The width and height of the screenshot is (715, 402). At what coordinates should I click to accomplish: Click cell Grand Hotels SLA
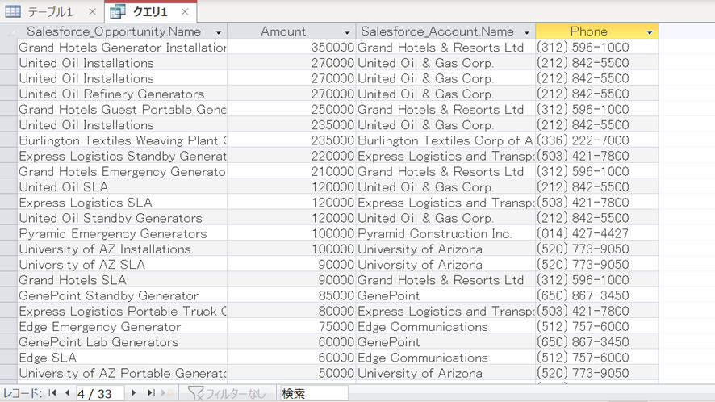coord(122,280)
